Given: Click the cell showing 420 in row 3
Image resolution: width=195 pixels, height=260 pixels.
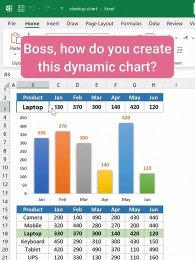Looking at the screenshot, I should click(134, 107).
